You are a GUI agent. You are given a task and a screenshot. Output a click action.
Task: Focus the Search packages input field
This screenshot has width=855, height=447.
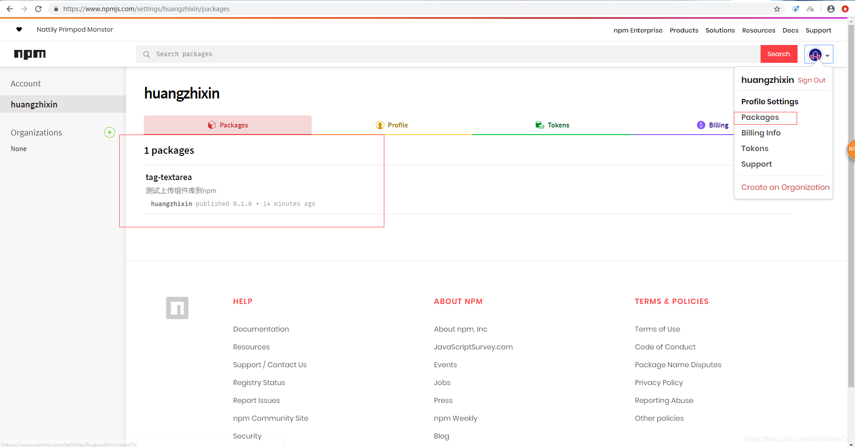point(448,54)
